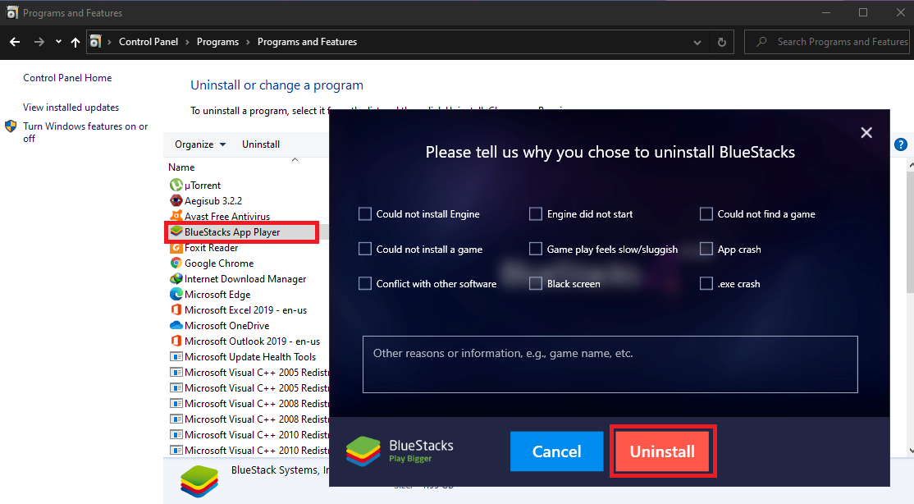
Task: Click the BlueStacks Play Bigger logo in the dialog
Action: [400, 450]
